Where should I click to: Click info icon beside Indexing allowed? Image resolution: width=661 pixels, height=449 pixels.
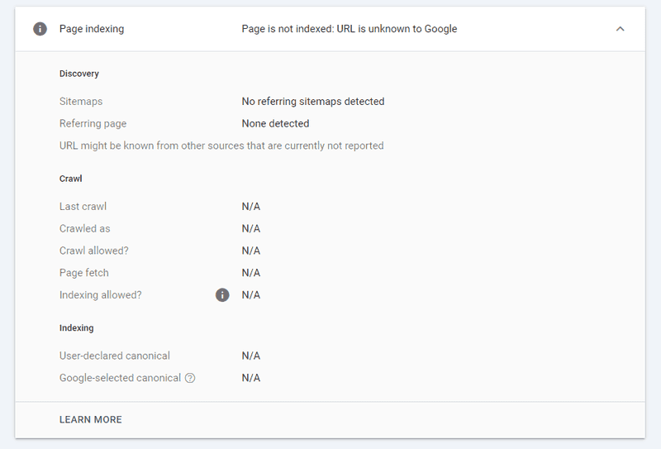coord(222,295)
